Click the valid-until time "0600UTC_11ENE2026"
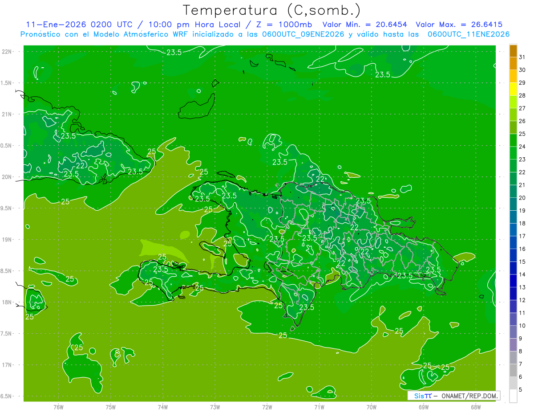 pos(469,34)
